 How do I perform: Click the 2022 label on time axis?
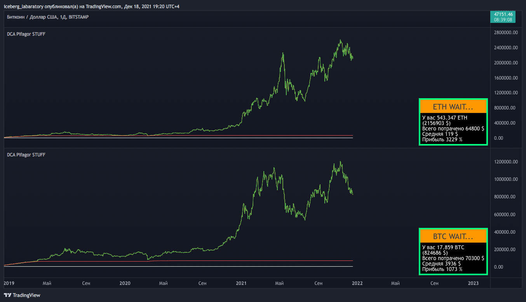pos(357,283)
